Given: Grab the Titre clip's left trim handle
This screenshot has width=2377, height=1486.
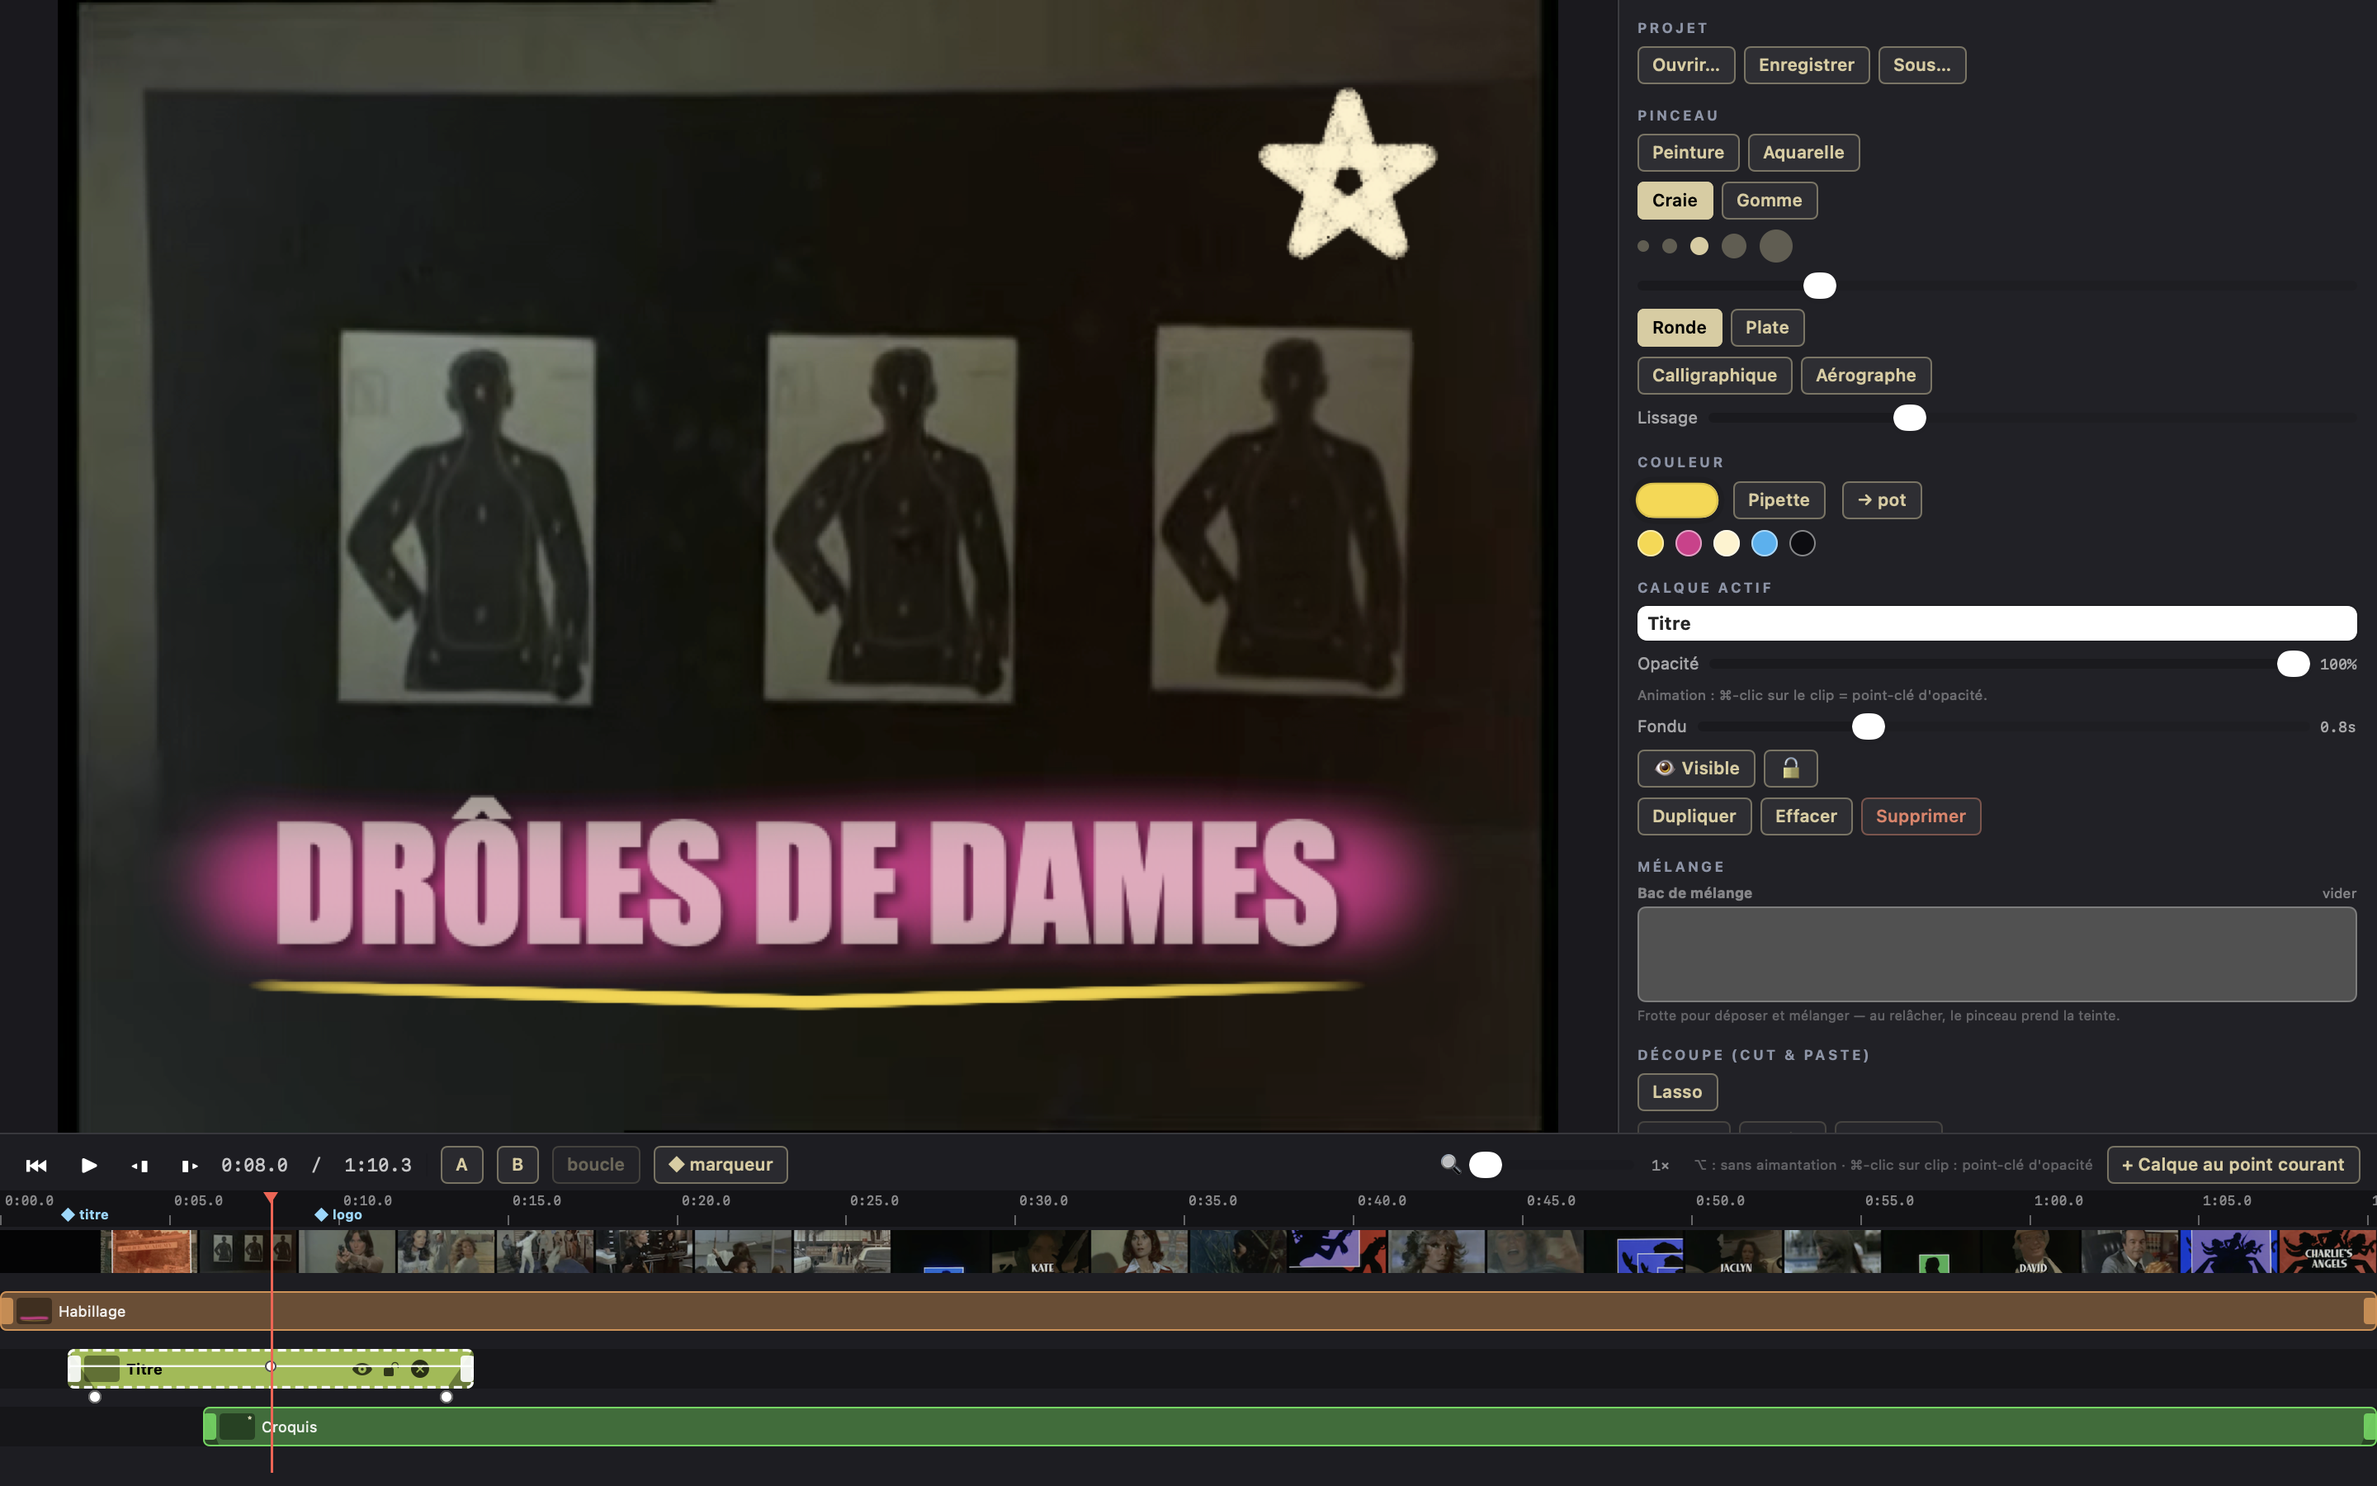Looking at the screenshot, I should click(x=74, y=1369).
